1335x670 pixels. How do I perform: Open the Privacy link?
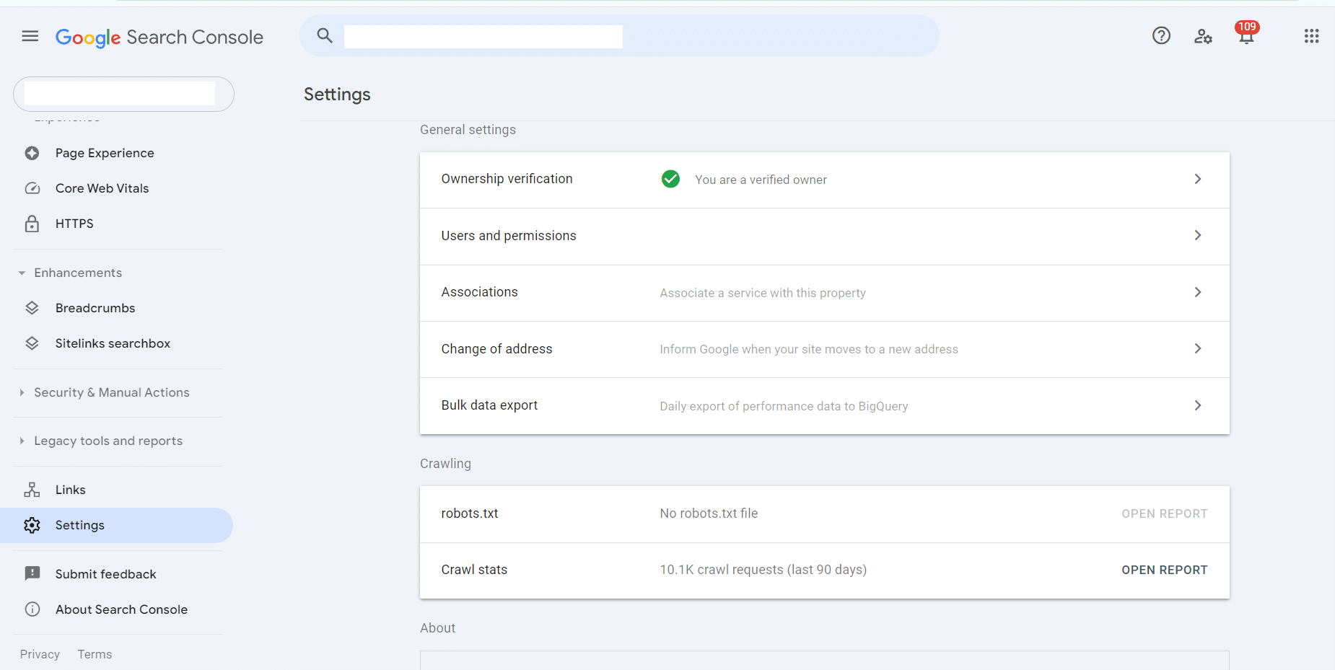click(40, 654)
